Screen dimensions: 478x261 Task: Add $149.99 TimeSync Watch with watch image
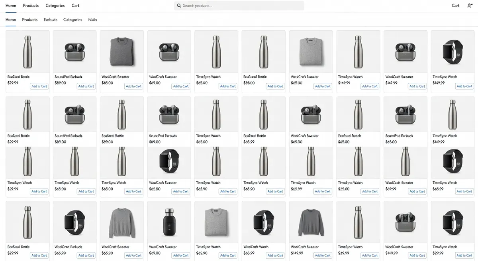464,86
